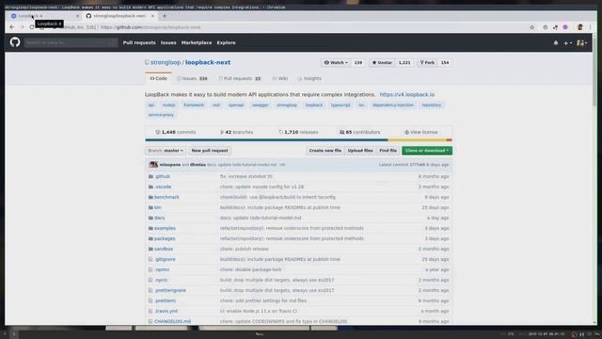Viewport: 602px width, 339px height.
Task: Open the browser three-dot menu
Action: (591, 27)
